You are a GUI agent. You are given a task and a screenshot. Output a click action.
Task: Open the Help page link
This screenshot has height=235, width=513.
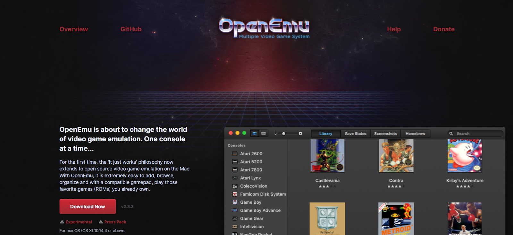pyautogui.click(x=394, y=29)
